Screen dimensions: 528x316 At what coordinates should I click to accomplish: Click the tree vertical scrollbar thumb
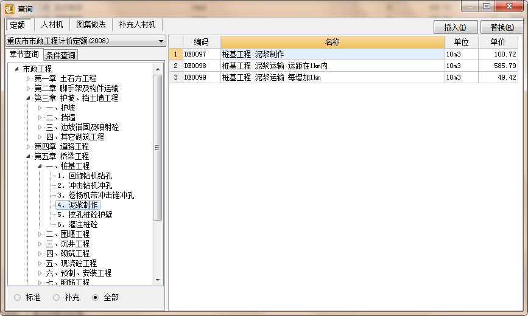pos(157,147)
